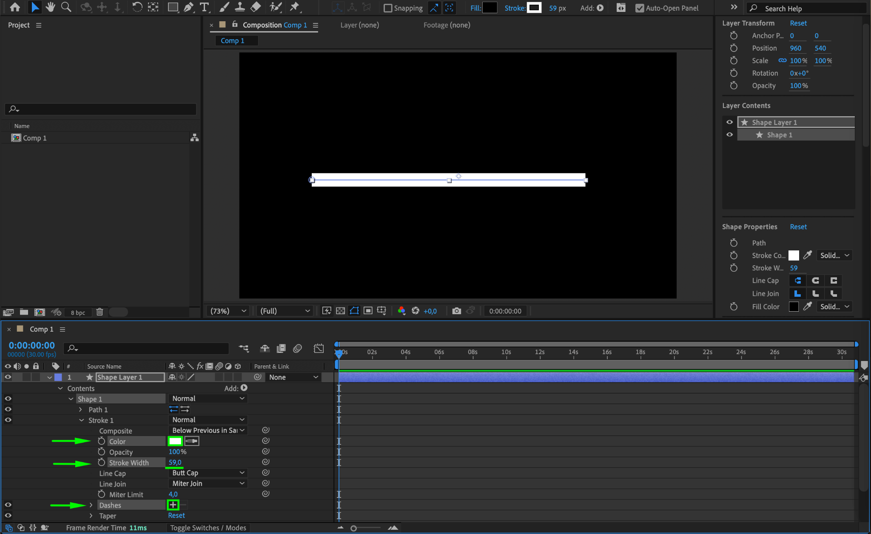871x534 pixels.
Task: Click Reset next to Shape Properties
Action: (x=798, y=227)
